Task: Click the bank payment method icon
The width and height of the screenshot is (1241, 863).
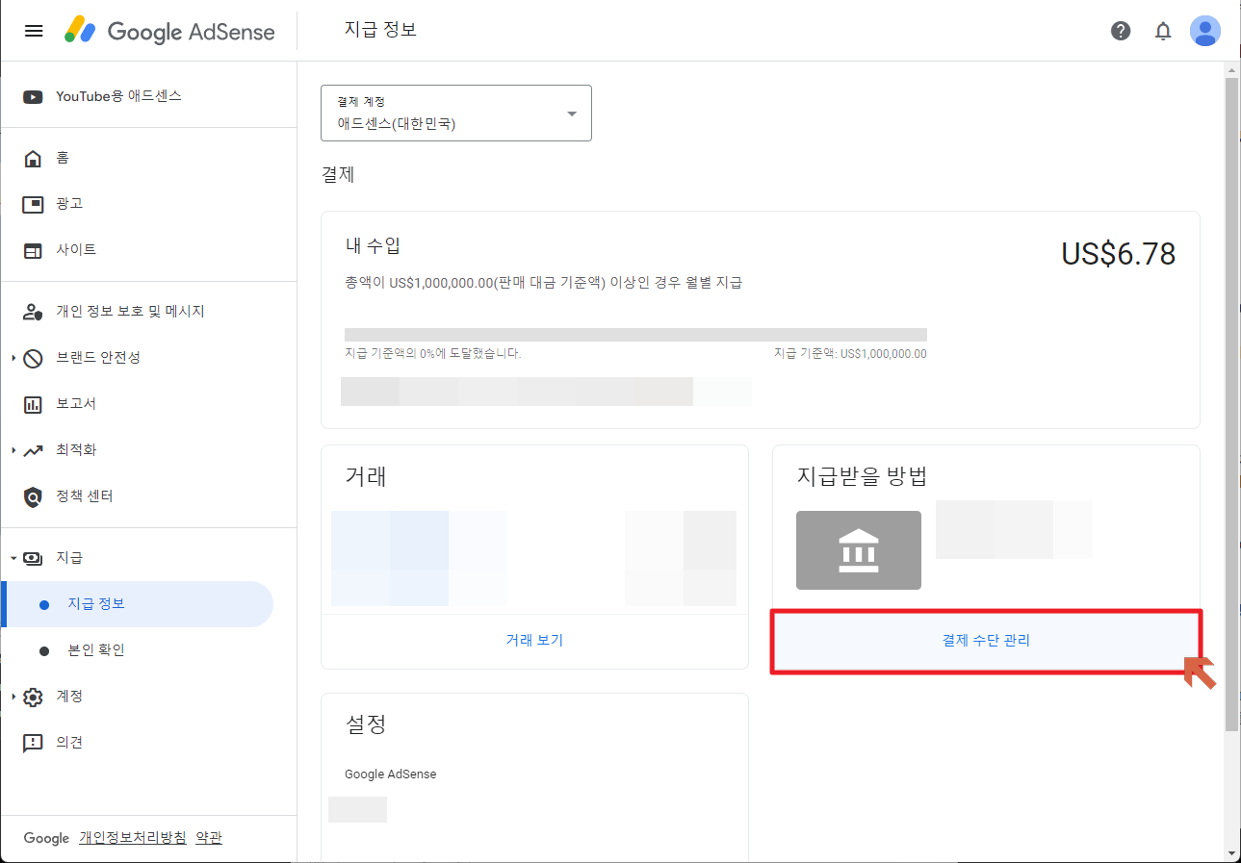Action: [x=859, y=550]
